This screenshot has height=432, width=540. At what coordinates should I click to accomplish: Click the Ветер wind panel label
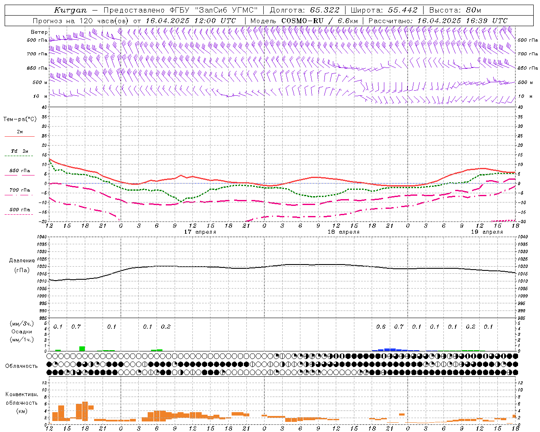point(39,32)
